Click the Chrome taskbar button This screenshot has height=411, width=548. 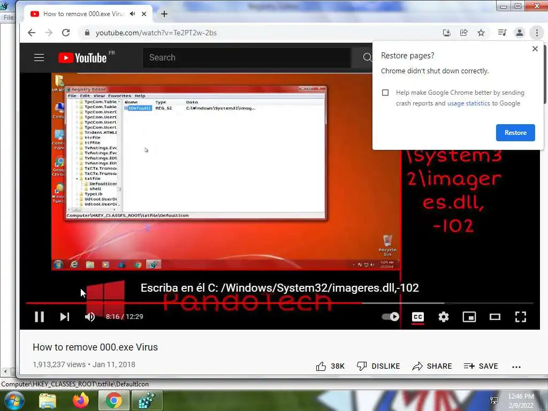point(114,400)
